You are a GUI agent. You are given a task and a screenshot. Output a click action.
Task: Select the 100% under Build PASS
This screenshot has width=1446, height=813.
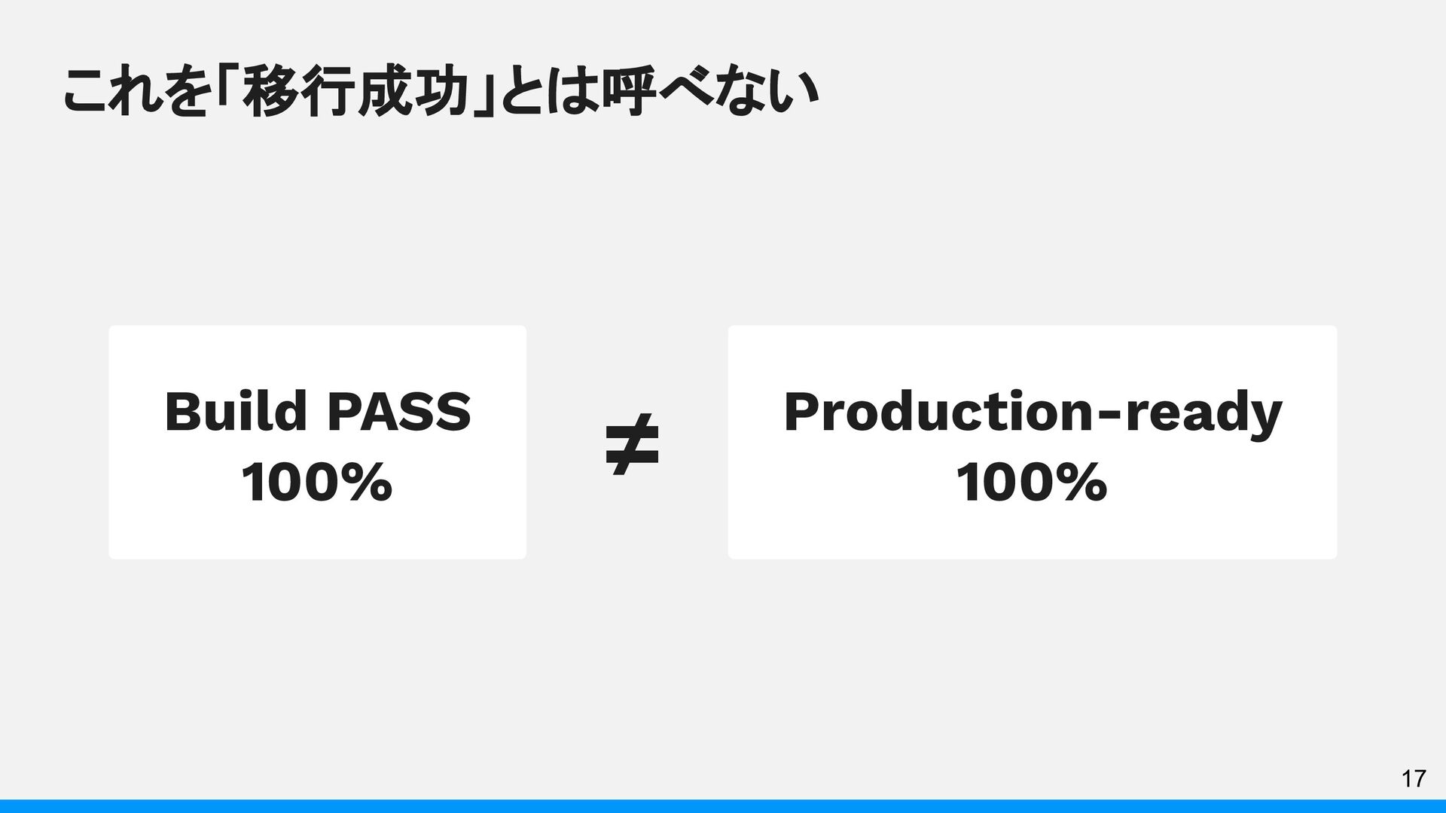316,482
